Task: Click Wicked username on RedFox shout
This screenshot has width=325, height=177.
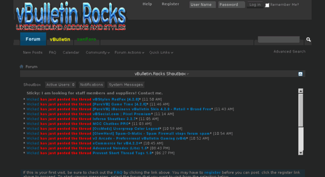Action: [33, 99]
